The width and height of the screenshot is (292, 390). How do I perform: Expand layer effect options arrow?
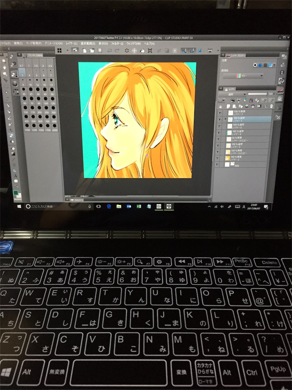(275, 65)
